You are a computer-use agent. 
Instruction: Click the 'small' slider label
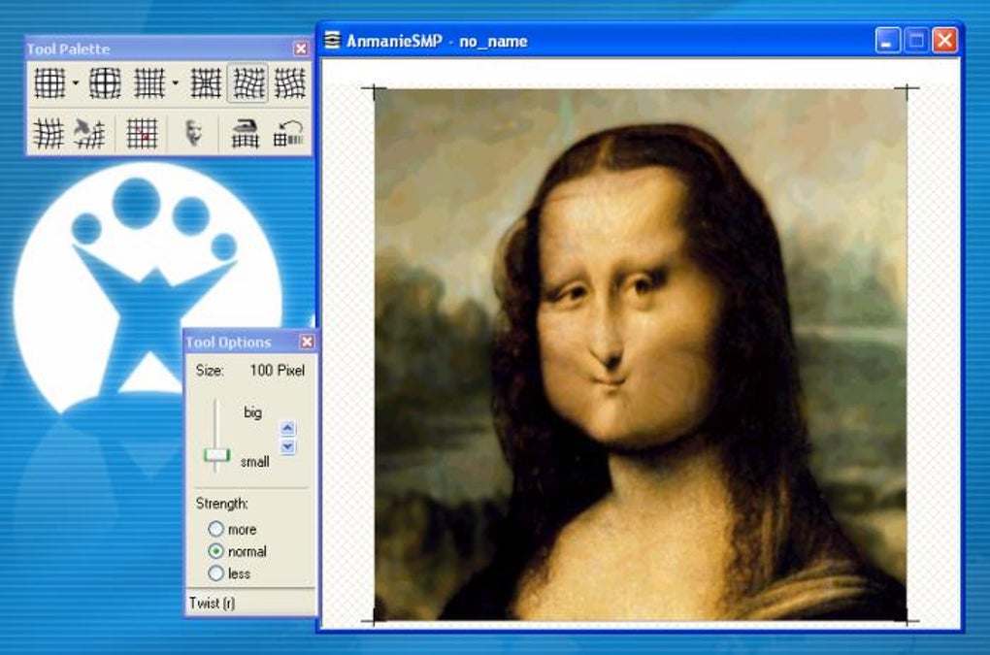click(254, 462)
